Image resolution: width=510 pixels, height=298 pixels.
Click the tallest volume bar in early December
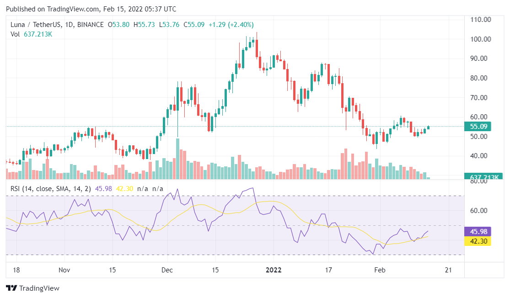177,159
